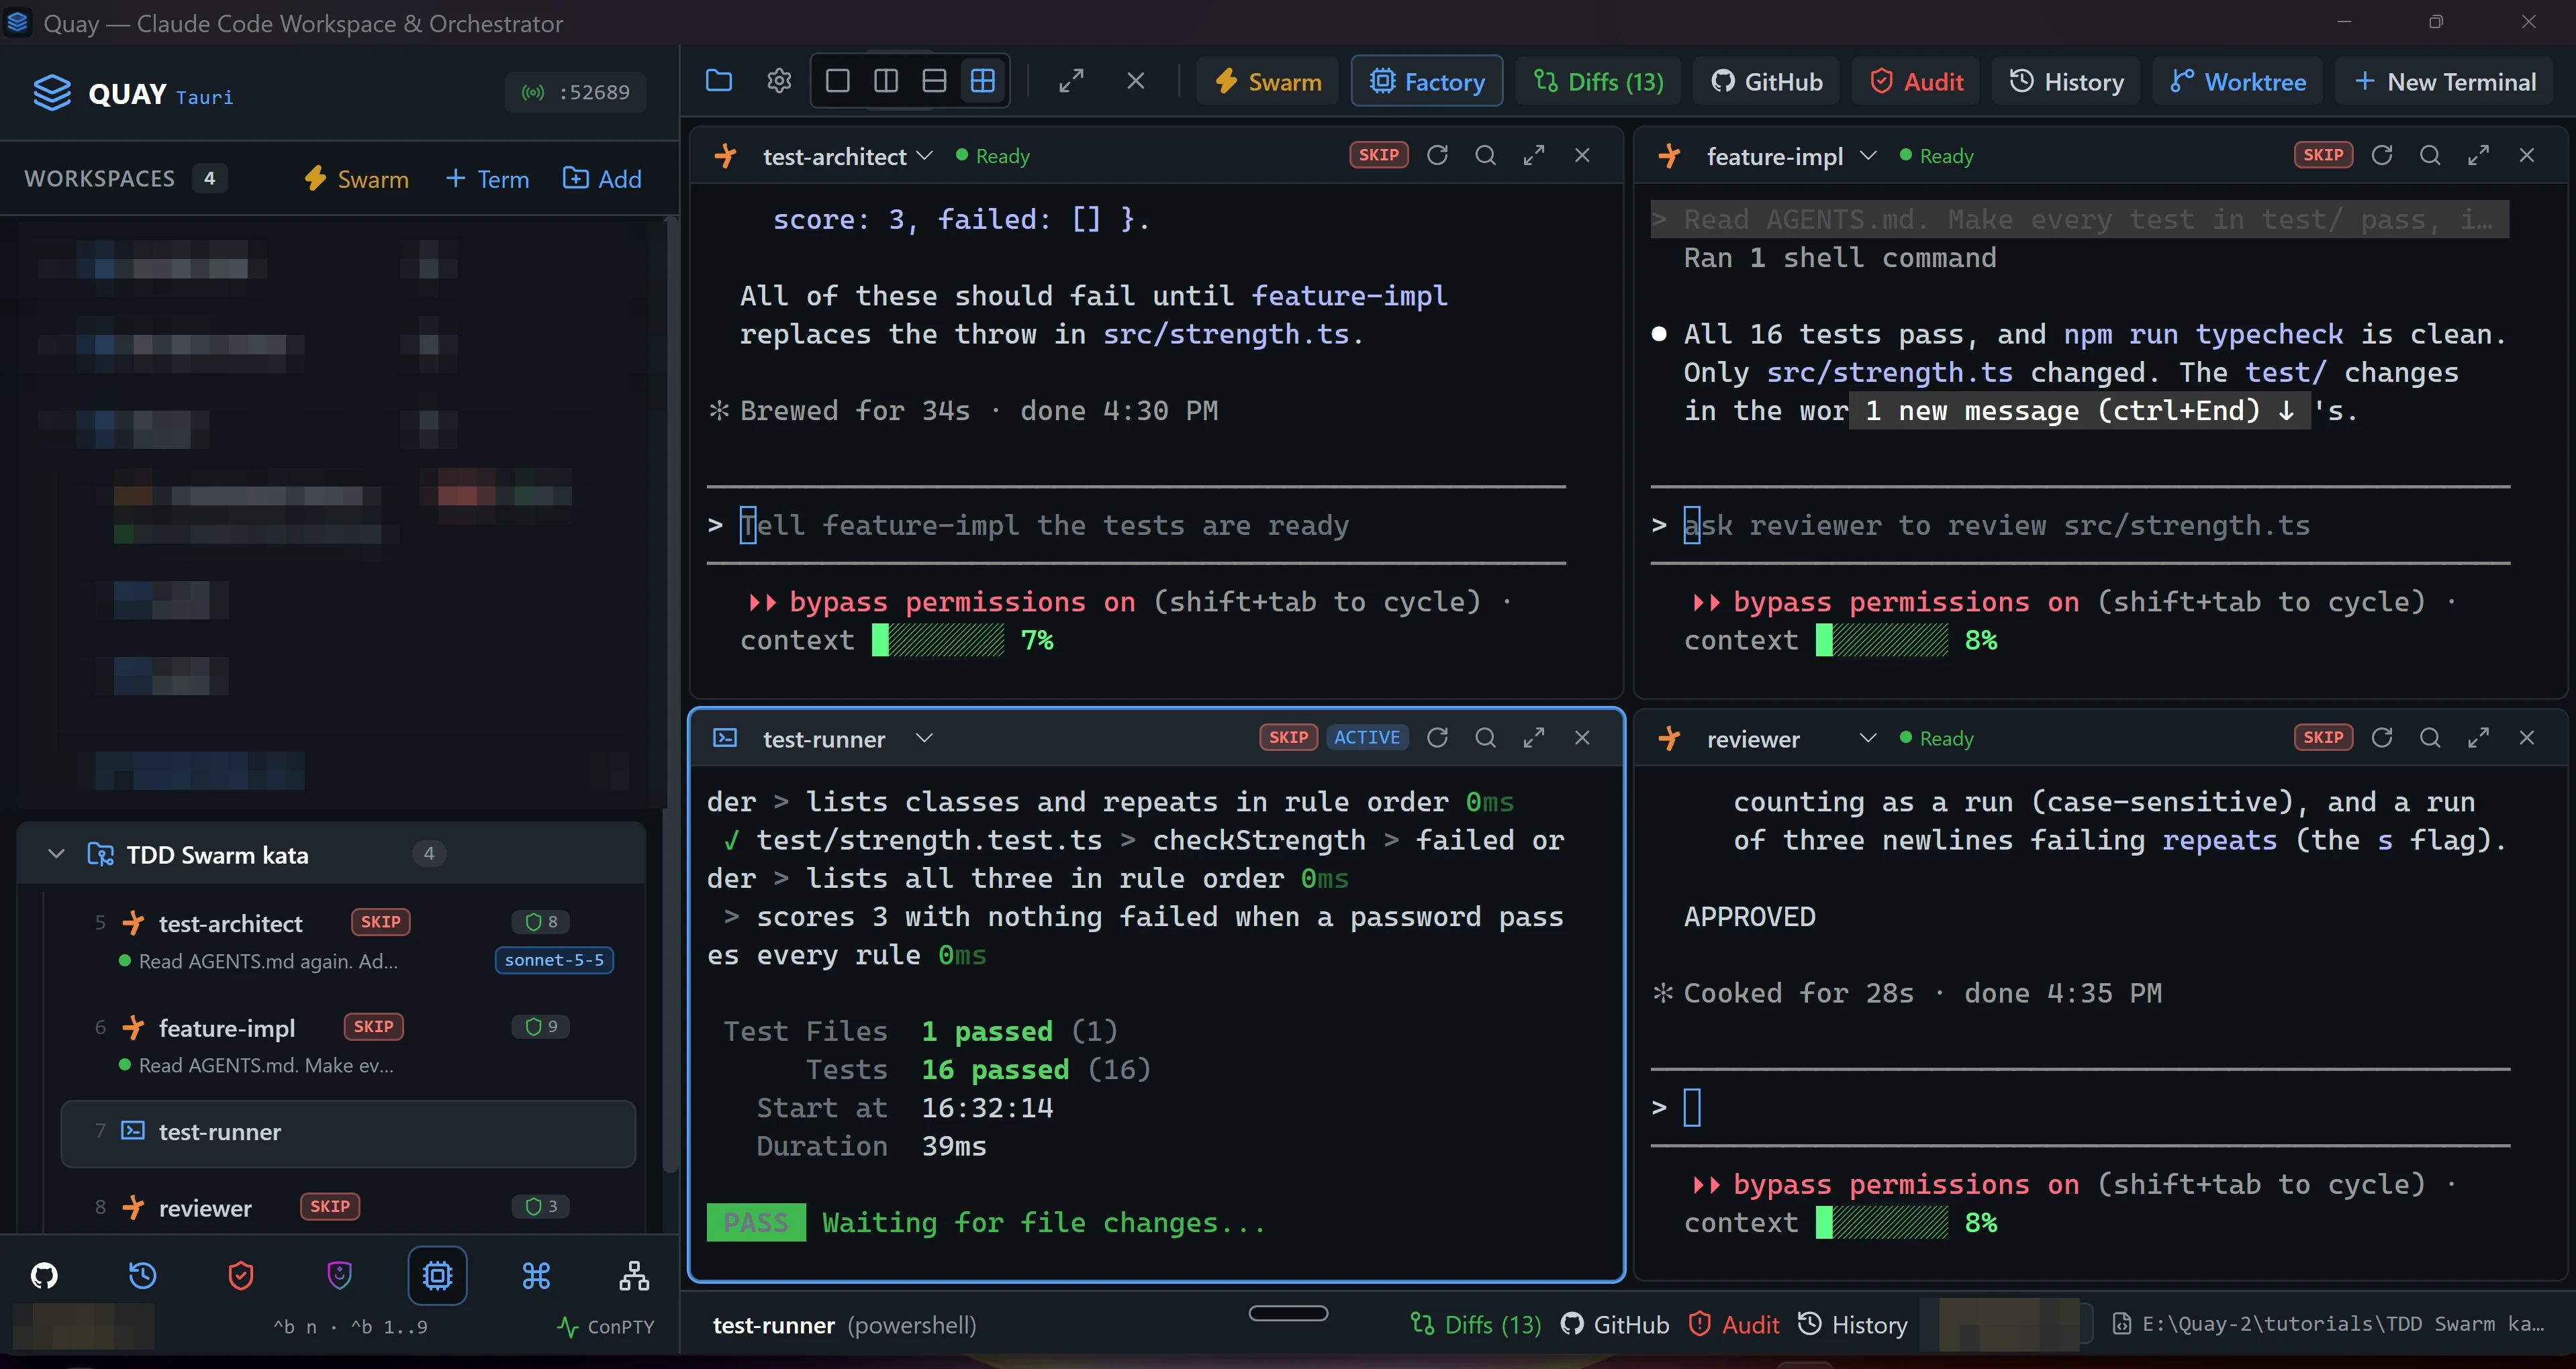Image resolution: width=2576 pixels, height=1369 pixels.
Task: Click Add in Workspaces header
Action: point(602,179)
